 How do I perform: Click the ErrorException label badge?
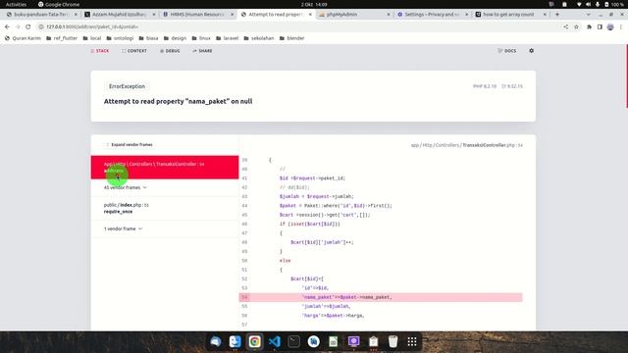[127, 86]
